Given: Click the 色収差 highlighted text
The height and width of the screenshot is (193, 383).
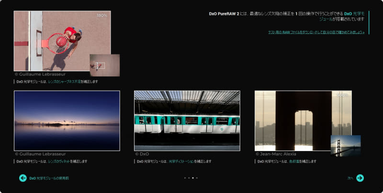Looking at the screenshot, I should tap(294, 161).
